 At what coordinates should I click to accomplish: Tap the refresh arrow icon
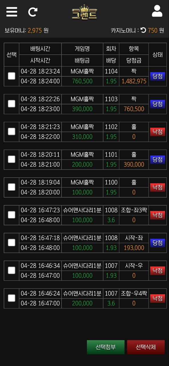[x=33, y=12]
